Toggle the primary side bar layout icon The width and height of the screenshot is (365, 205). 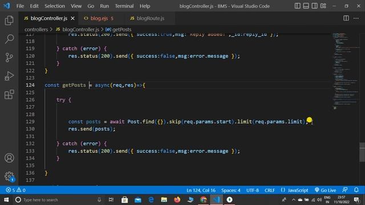(298, 6)
